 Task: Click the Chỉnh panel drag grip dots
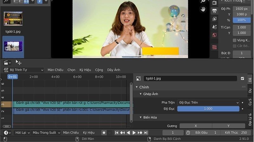coord(244,87)
